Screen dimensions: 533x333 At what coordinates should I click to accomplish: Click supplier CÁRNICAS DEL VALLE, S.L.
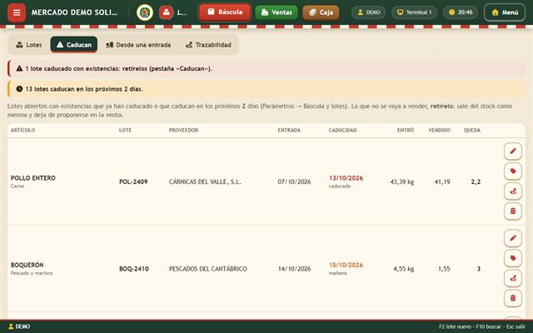[x=205, y=181]
